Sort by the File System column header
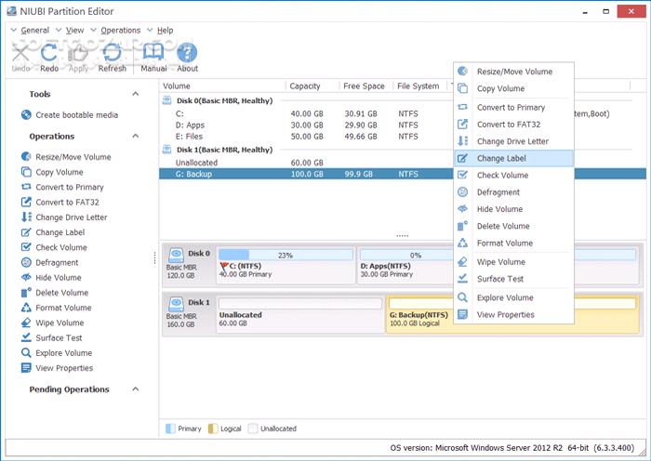Image resolution: width=651 pixels, height=461 pixels. 419,86
